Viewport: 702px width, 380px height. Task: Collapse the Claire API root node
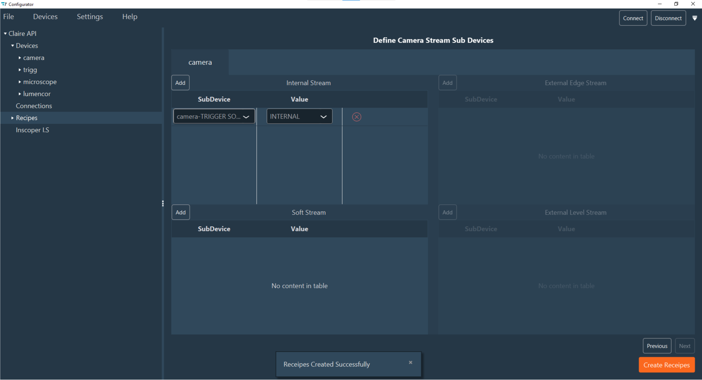click(x=5, y=34)
